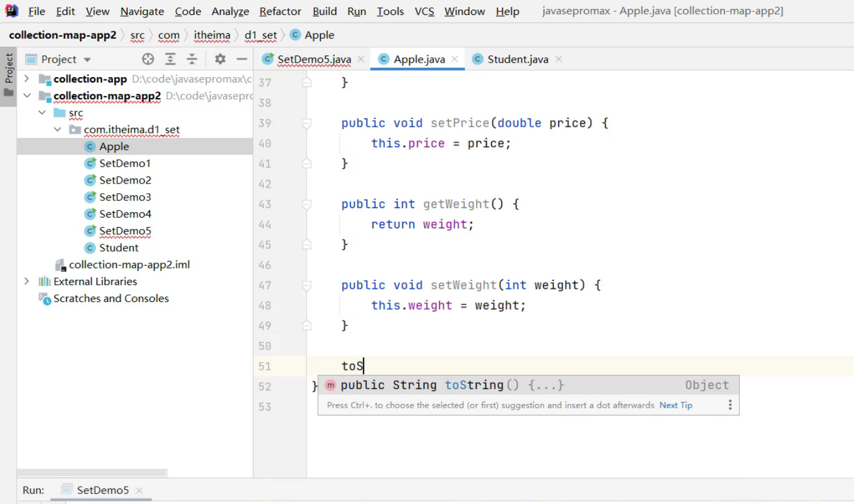The image size is (854, 504).
Task: Close the SetDemo5.java tab
Action: (361, 59)
